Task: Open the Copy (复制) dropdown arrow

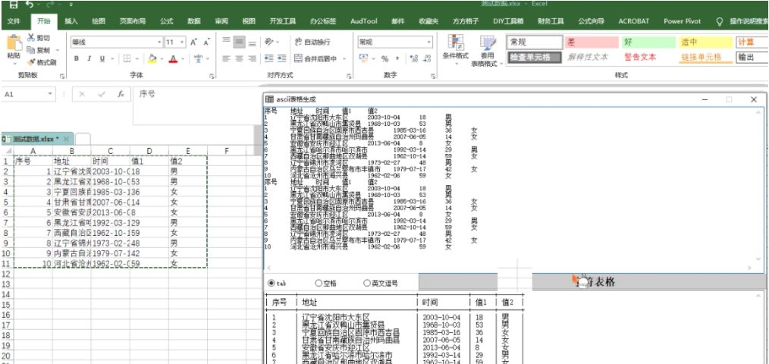Action: pos(57,50)
